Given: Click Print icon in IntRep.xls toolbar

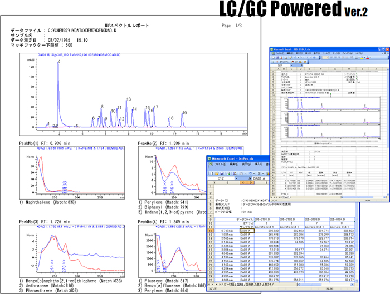Looking at the screenshot, I should [228, 173].
